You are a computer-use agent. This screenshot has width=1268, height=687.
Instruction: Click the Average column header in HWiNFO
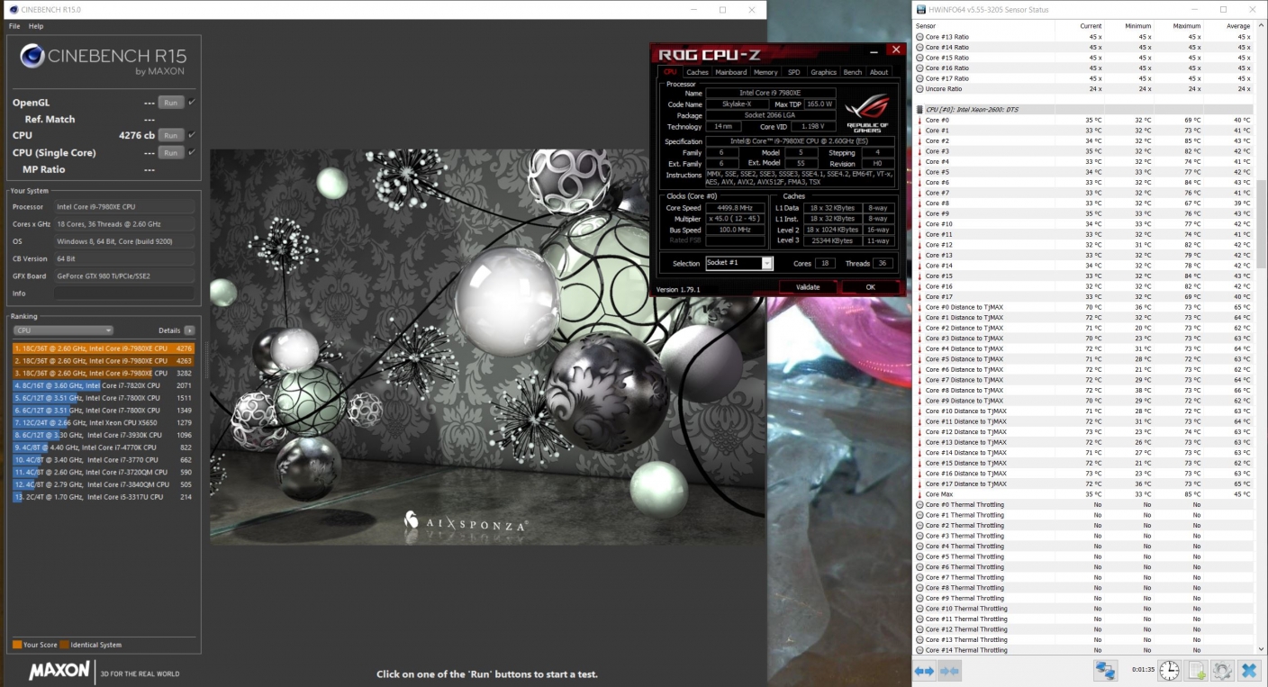(1238, 25)
